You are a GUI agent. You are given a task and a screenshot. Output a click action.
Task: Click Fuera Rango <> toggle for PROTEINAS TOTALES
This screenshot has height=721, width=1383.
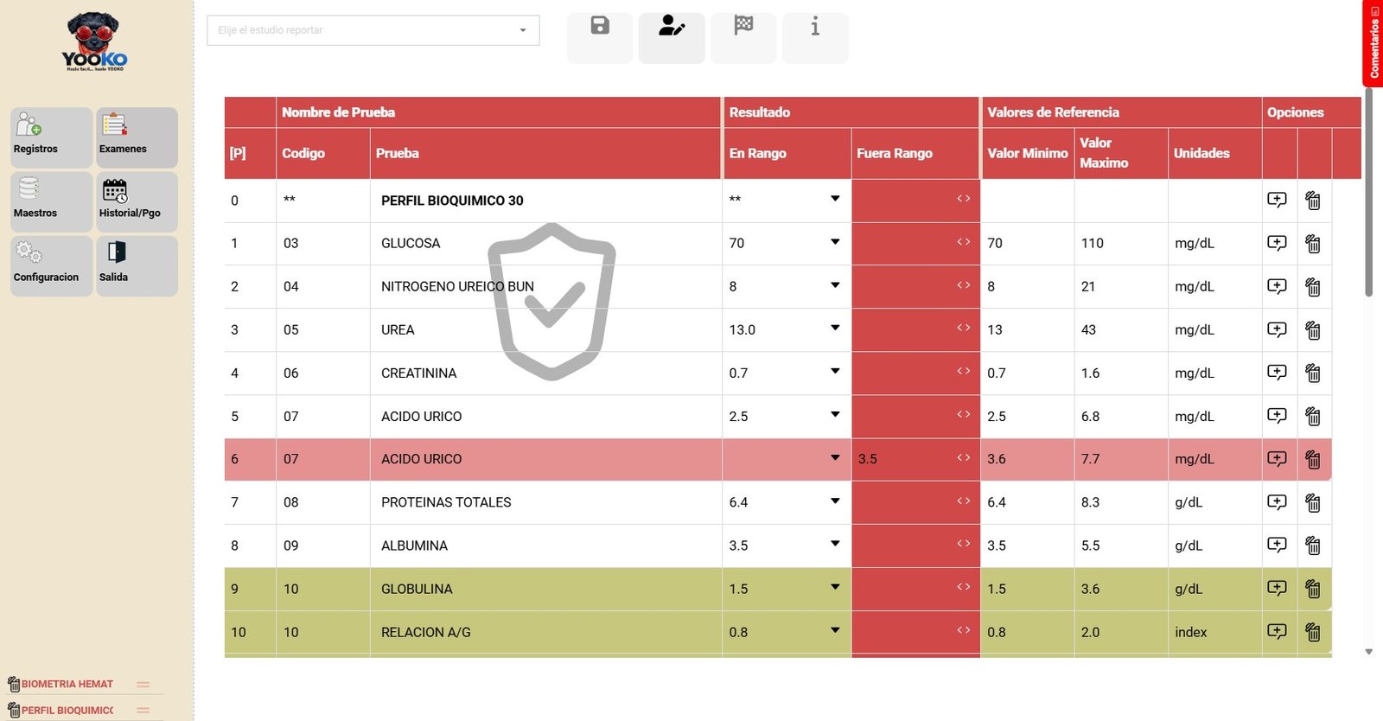[x=964, y=501]
